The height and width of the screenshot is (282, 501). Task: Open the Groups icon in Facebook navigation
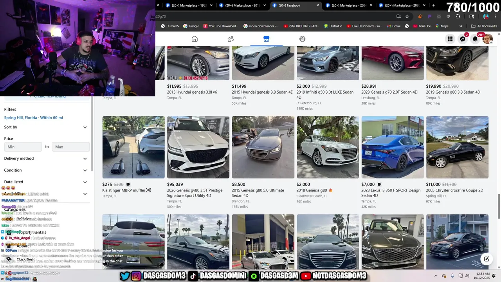tap(302, 39)
